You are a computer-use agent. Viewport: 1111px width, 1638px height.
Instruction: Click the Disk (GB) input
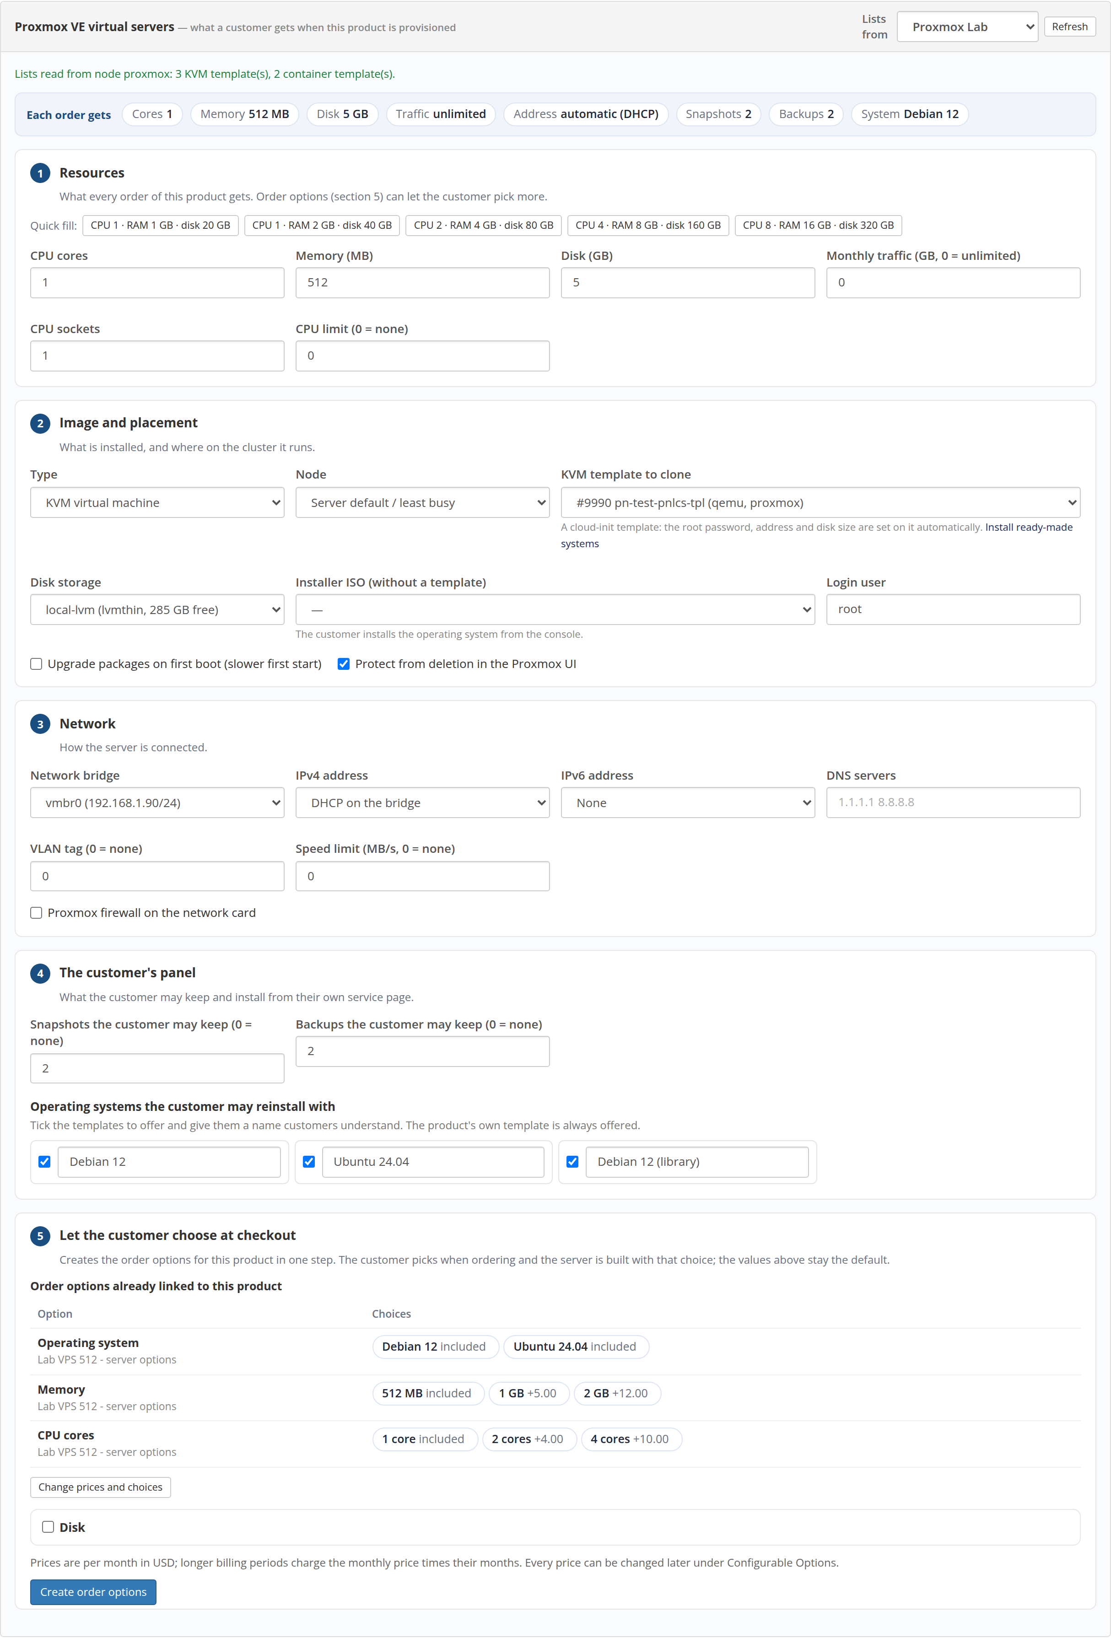pos(688,283)
